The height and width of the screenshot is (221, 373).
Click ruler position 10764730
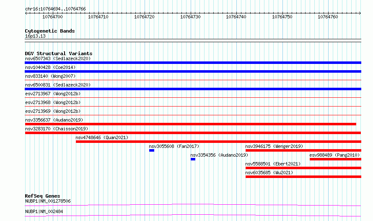(190, 17)
